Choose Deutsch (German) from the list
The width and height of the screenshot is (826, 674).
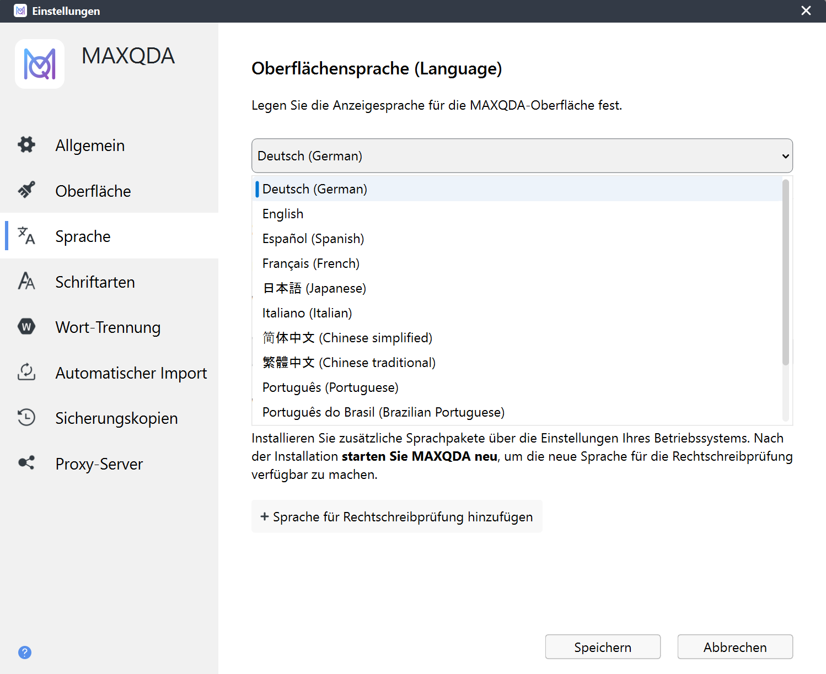(517, 189)
